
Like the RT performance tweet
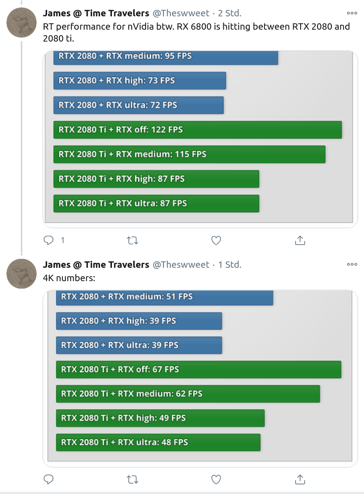[x=215, y=240]
